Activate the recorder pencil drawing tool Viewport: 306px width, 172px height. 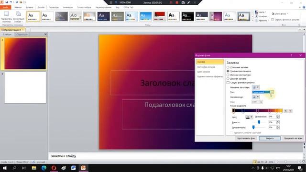[x=189, y=2]
